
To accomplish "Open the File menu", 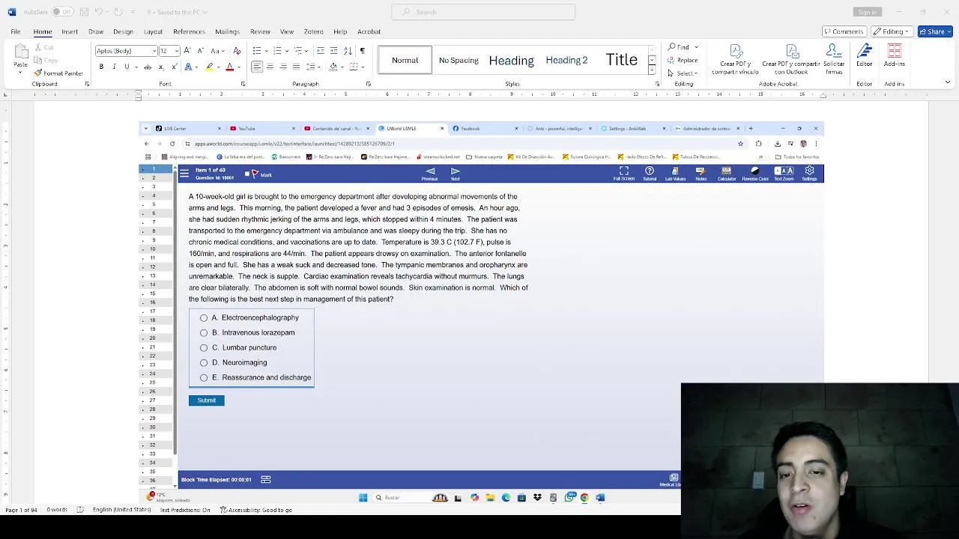I will (15, 31).
